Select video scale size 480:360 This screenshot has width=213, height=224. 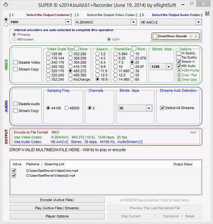pyautogui.click(x=70, y=75)
